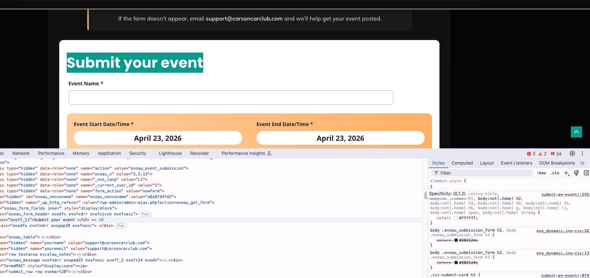Open the submit-an-event/:2553 source link
This screenshot has width=590, height=278.
point(565,195)
